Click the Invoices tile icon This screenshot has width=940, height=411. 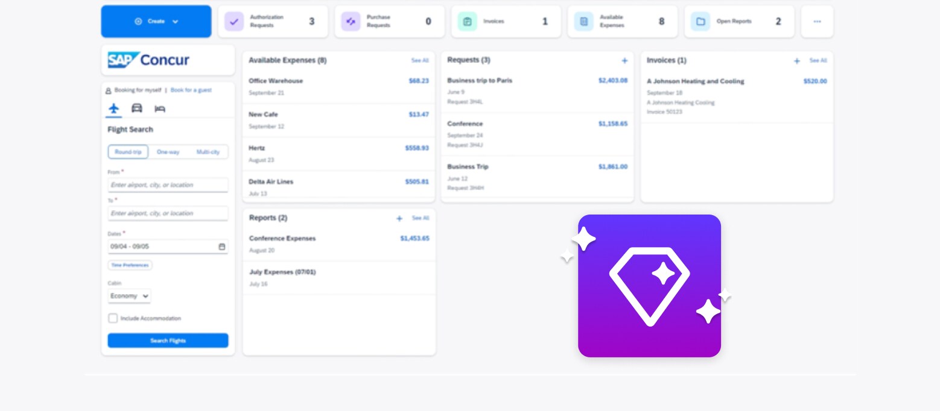tap(467, 22)
